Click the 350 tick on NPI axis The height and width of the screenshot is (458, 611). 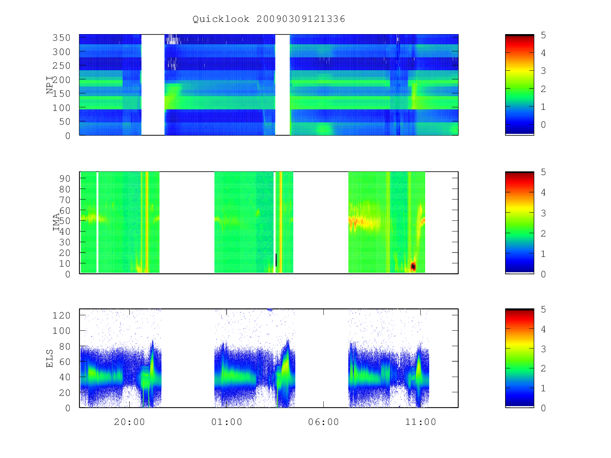[63, 38]
